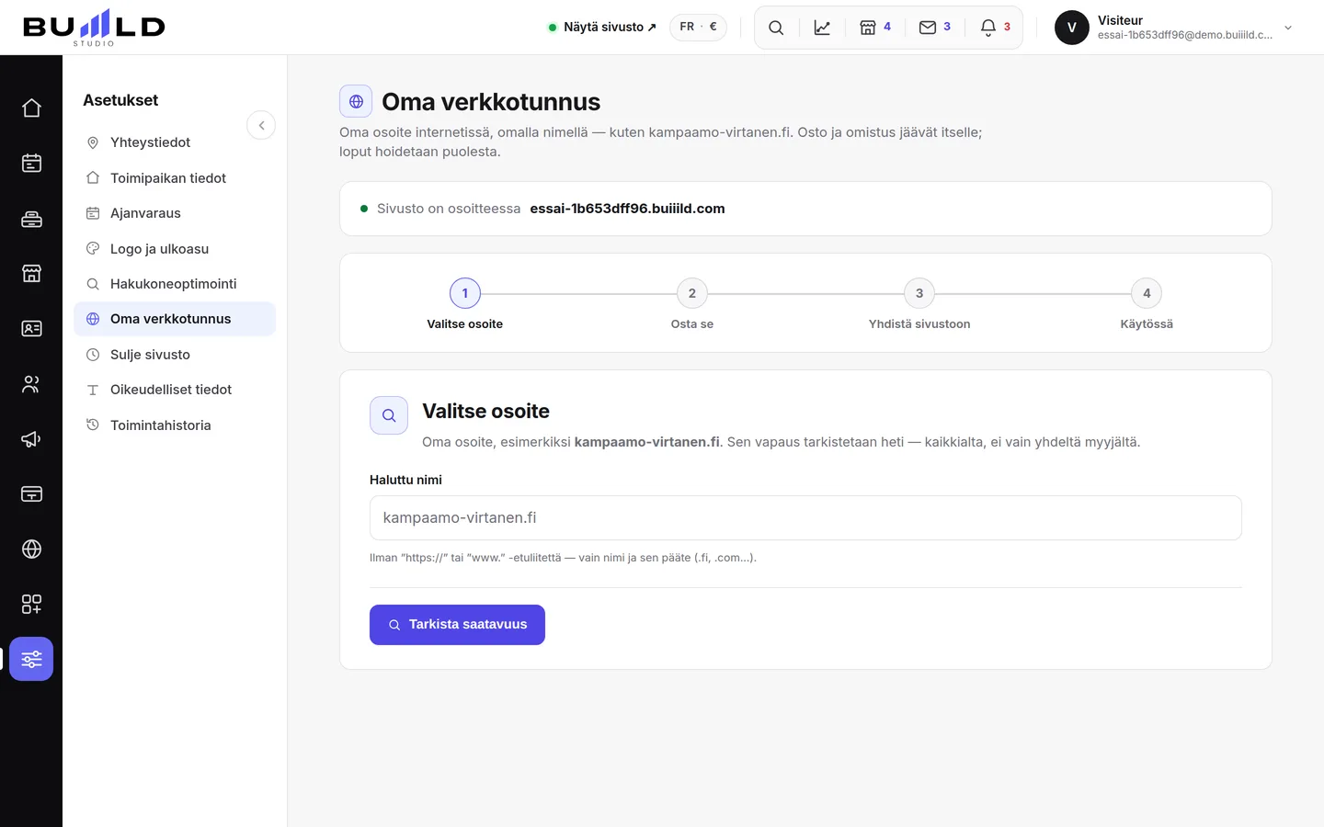The width and height of the screenshot is (1324, 827).
Task: Open the Näytä sivusto link
Action: point(602,28)
